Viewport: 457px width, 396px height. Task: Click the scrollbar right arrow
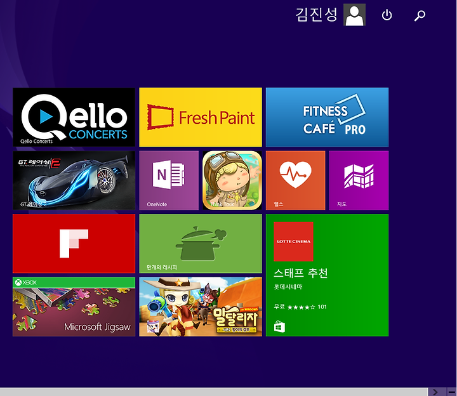tap(435, 392)
